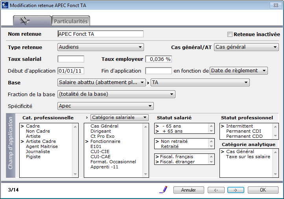Select Artiste in the professional category list
This screenshot has height=199, width=284.
point(33,136)
